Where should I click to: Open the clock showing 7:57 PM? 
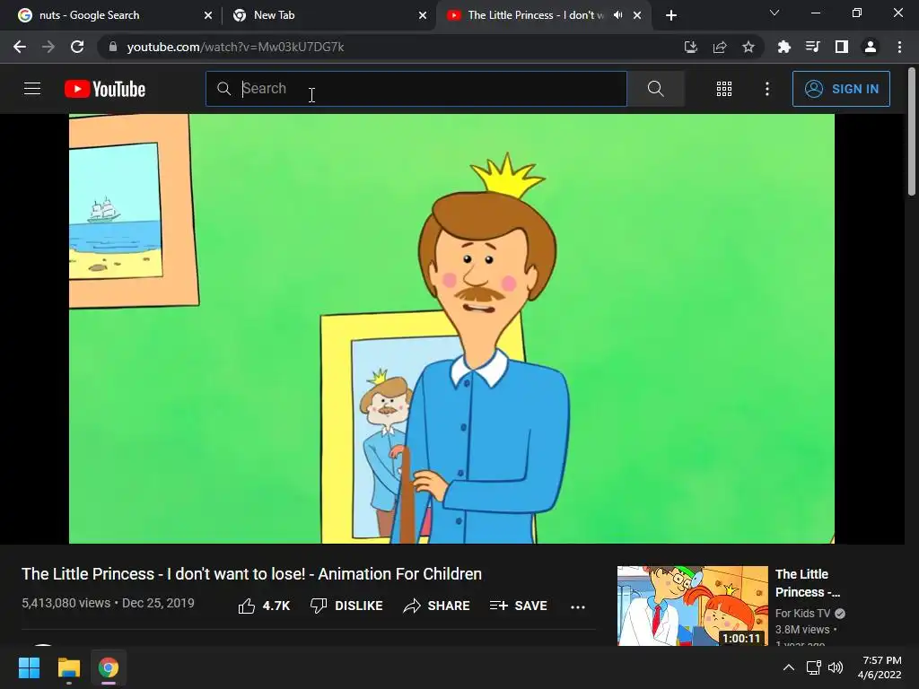[880, 667]
